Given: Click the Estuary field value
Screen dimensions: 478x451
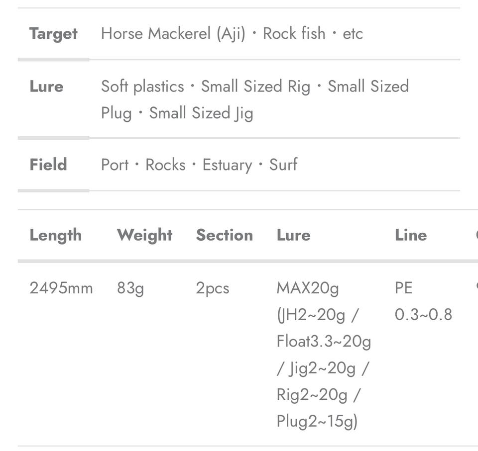Looking at the screenshot, I should click(x=227, y=165).
